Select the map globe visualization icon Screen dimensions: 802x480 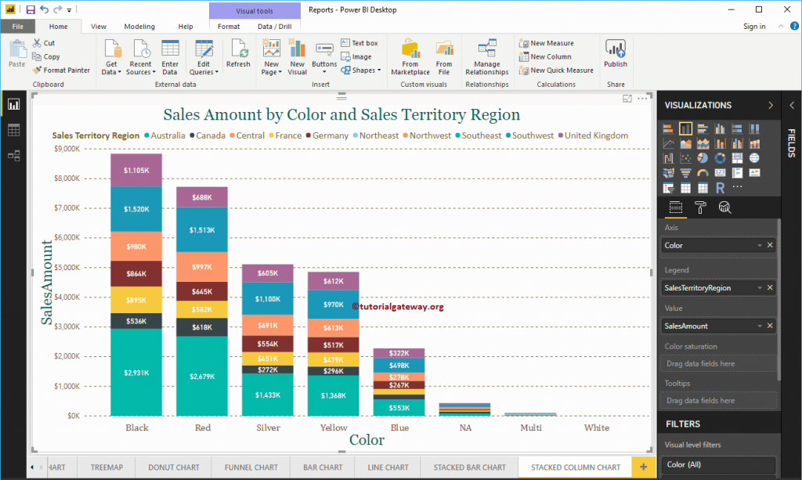pos(754,157)
